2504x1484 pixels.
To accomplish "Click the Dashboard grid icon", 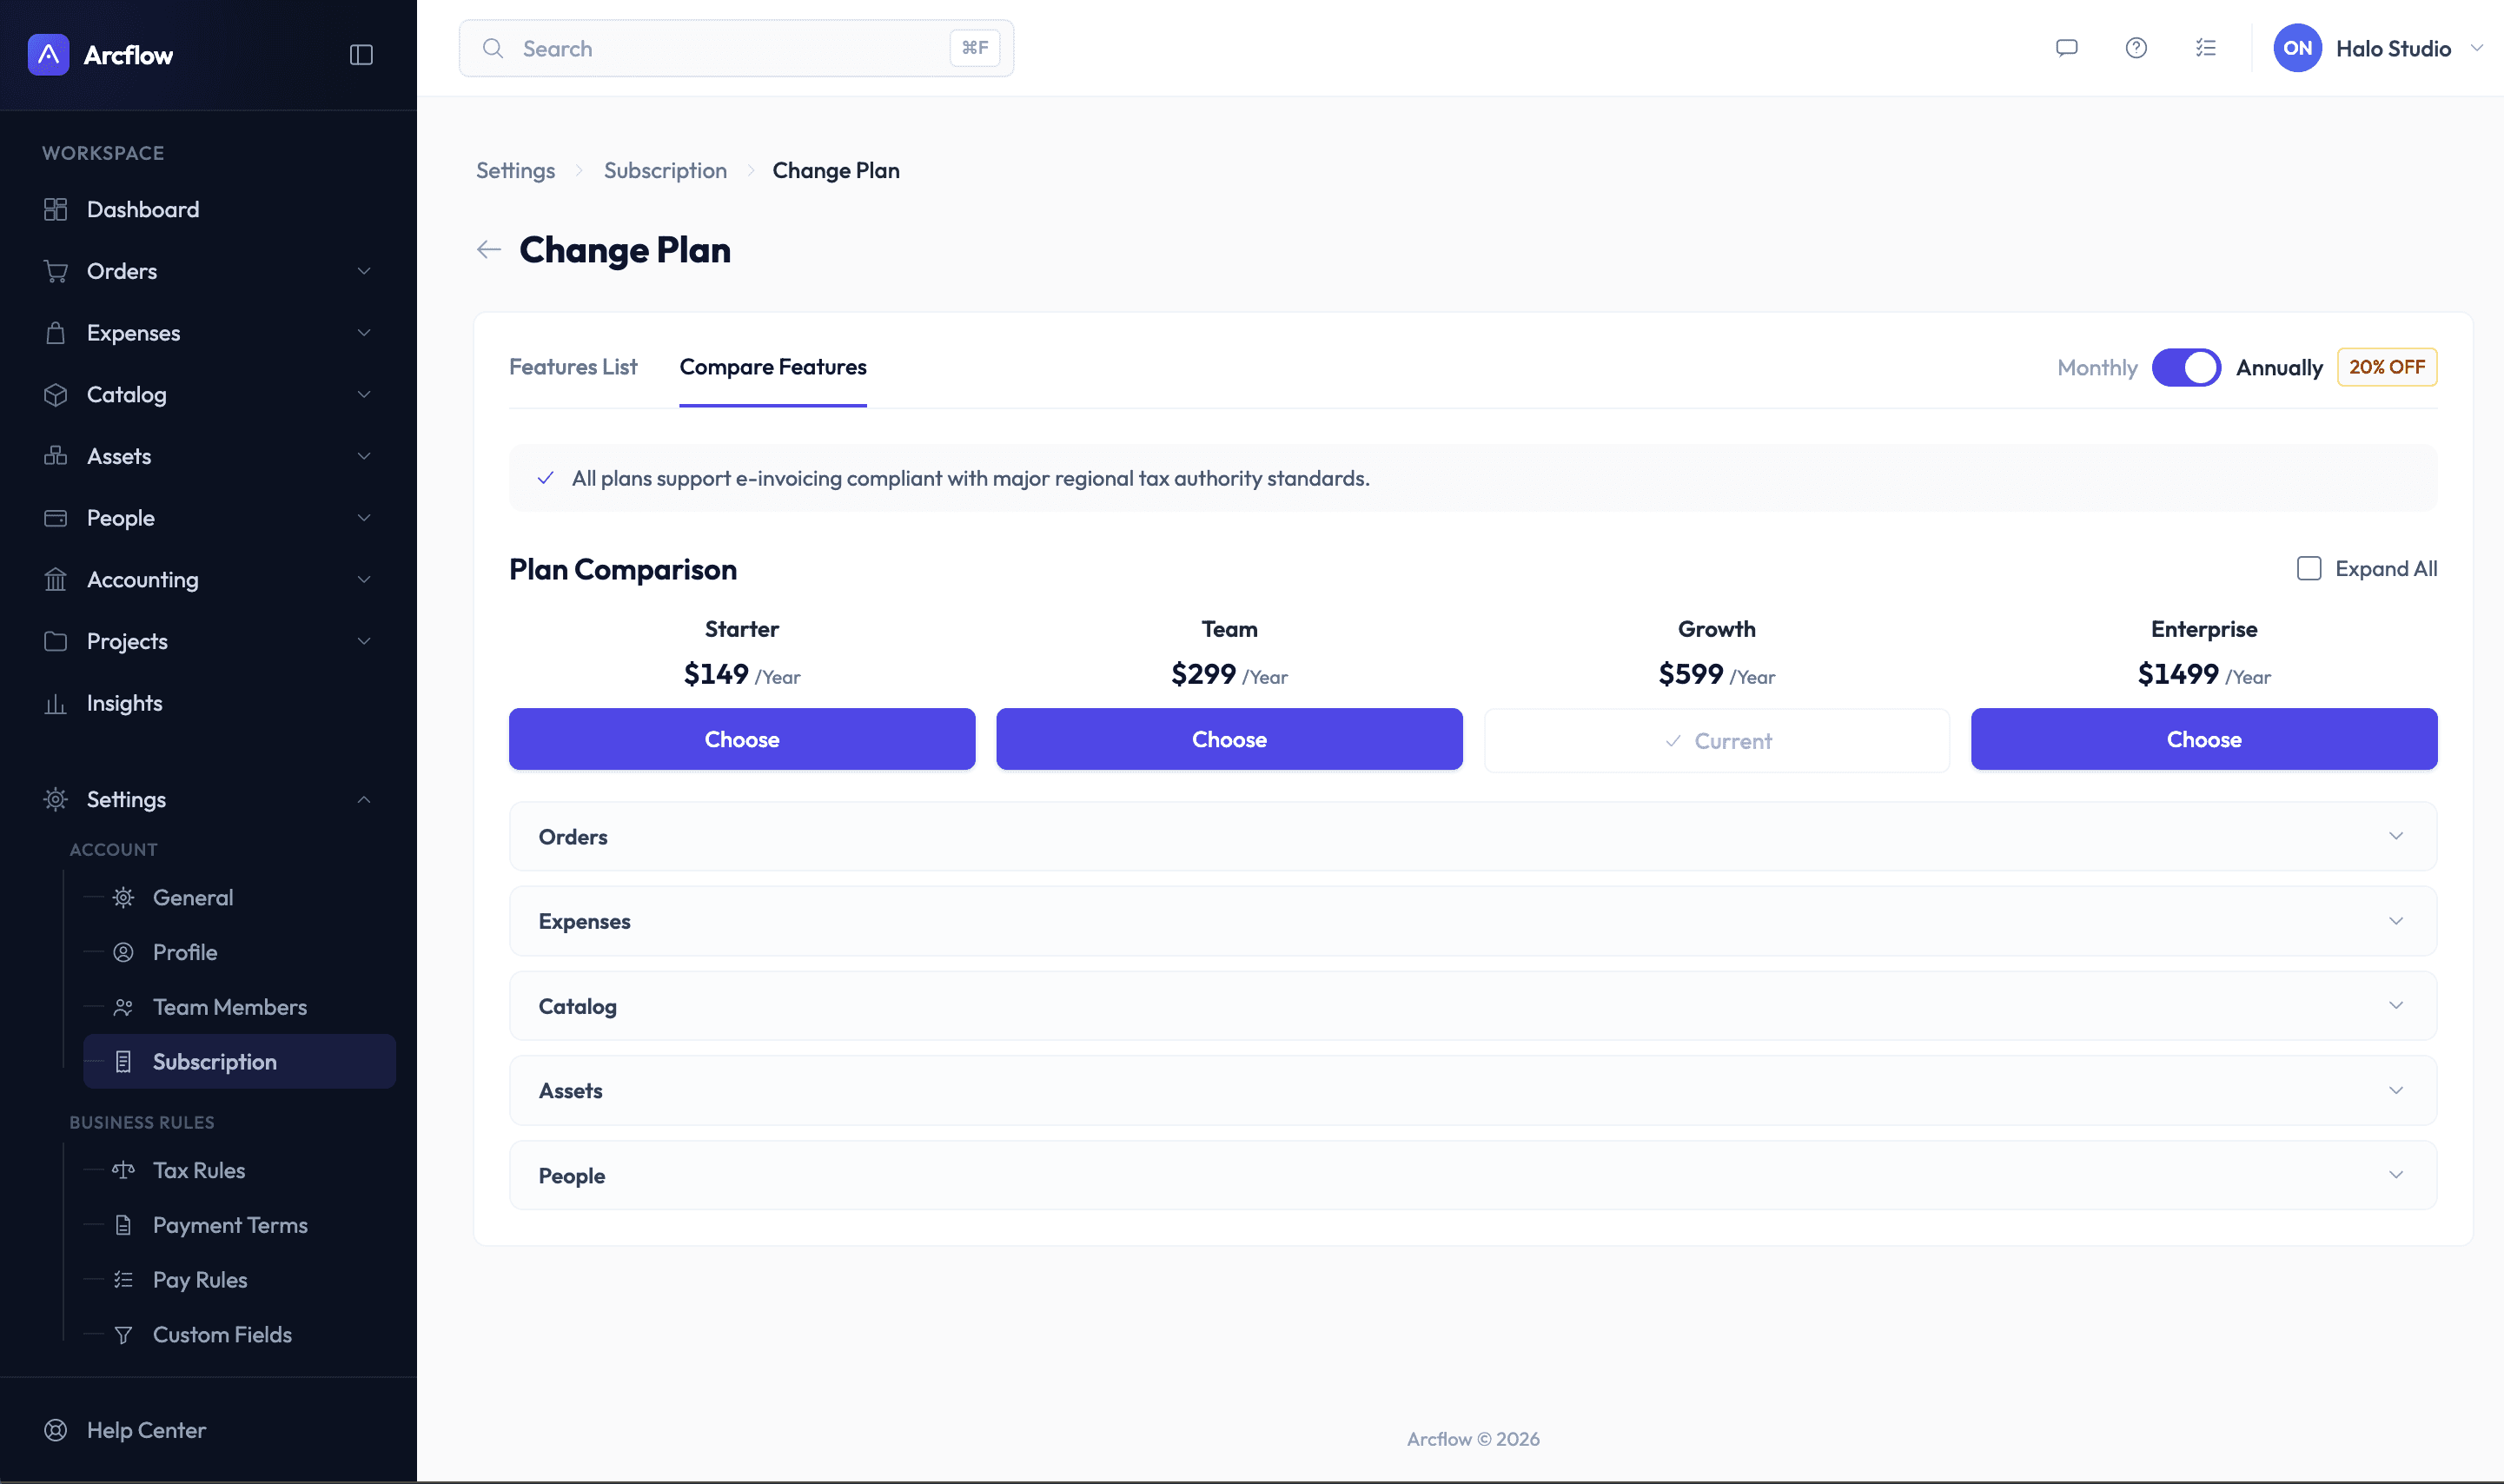I will click(56, 209).
